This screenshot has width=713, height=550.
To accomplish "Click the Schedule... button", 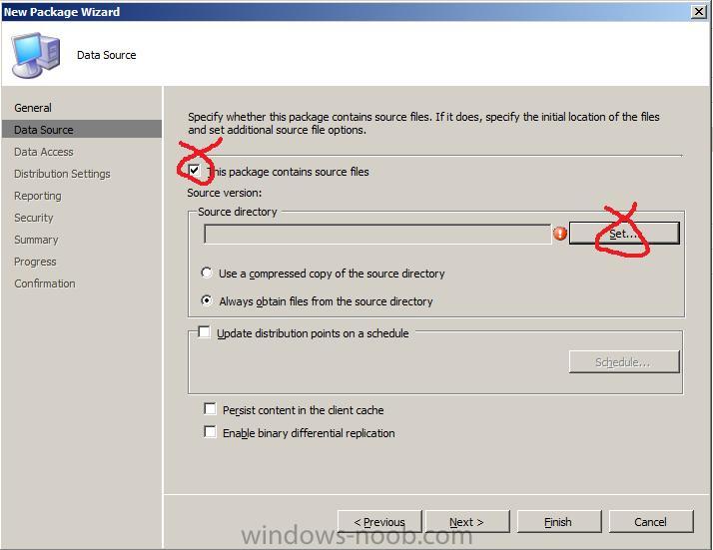I will click(624, 361).
